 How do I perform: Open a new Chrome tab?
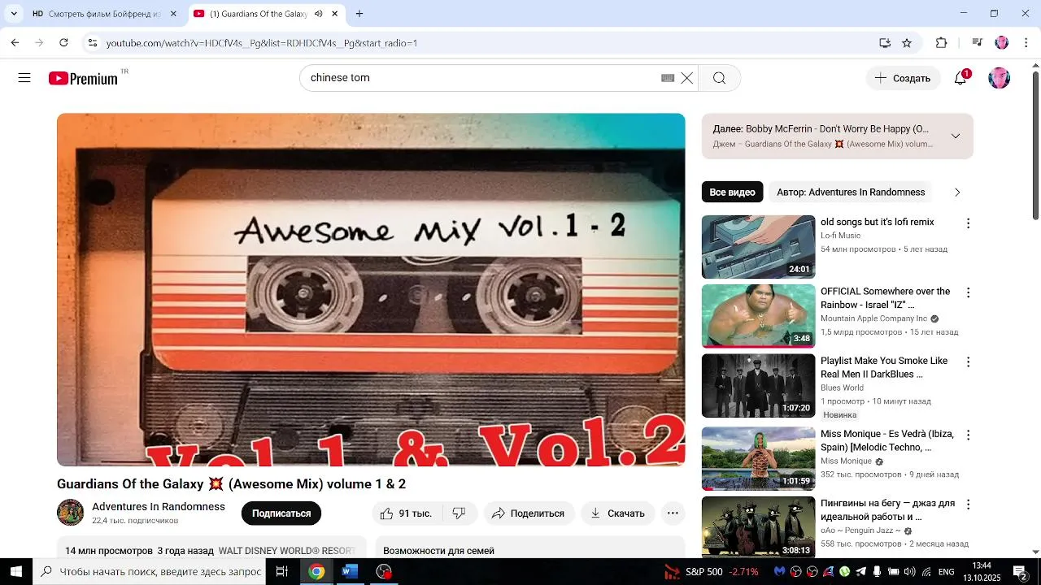coord(359,14)
